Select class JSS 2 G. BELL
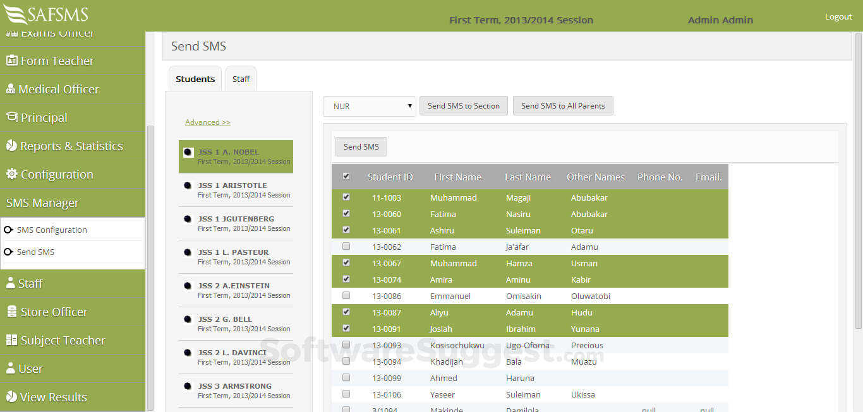 pyautogui.click(x=235, y=323)
